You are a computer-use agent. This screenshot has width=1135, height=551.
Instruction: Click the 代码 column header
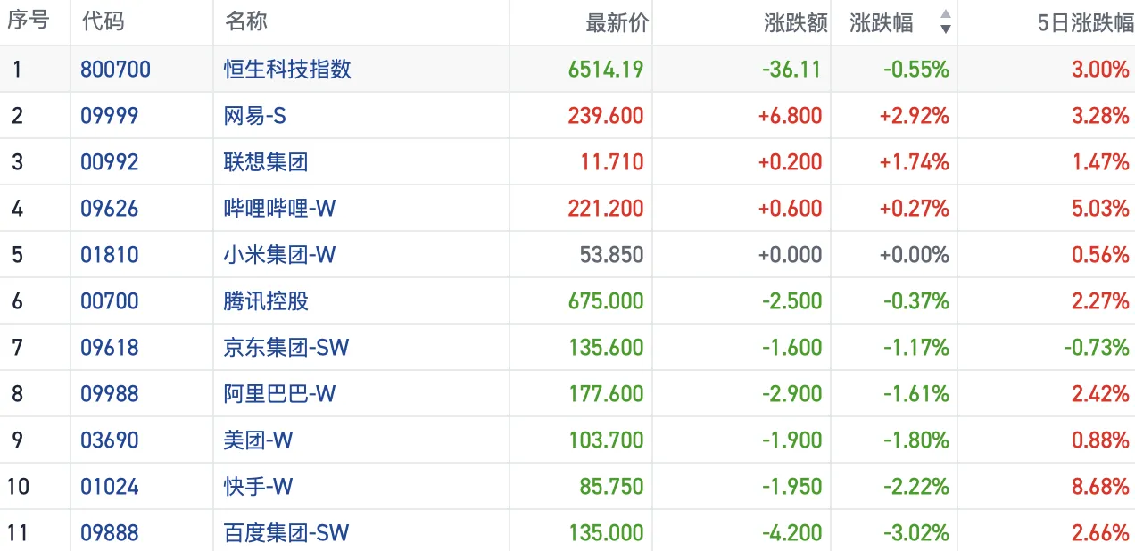point(103,22)
